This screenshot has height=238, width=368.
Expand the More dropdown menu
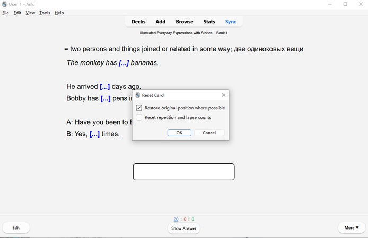tap(352, 228)
